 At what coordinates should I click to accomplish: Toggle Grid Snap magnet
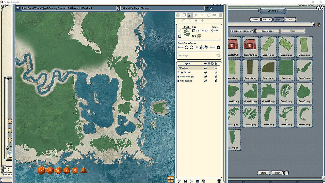point(218,55)
